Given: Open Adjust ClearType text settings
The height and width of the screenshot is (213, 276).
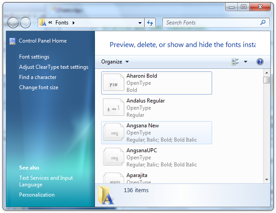Looking at the screenshot, I should coord(54,67).
